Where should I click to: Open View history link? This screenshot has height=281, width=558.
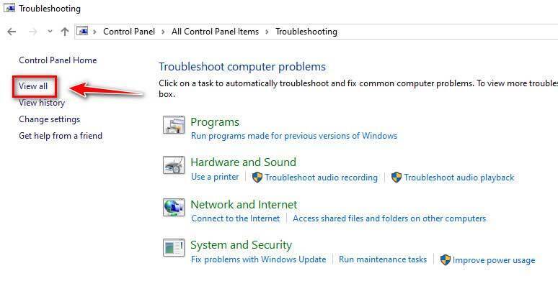tap(42, 103)
